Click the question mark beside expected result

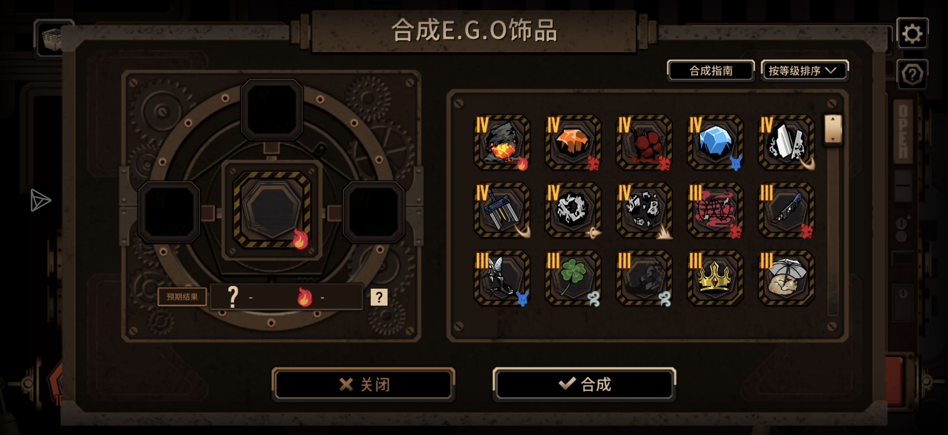click(x=379, y=297)
